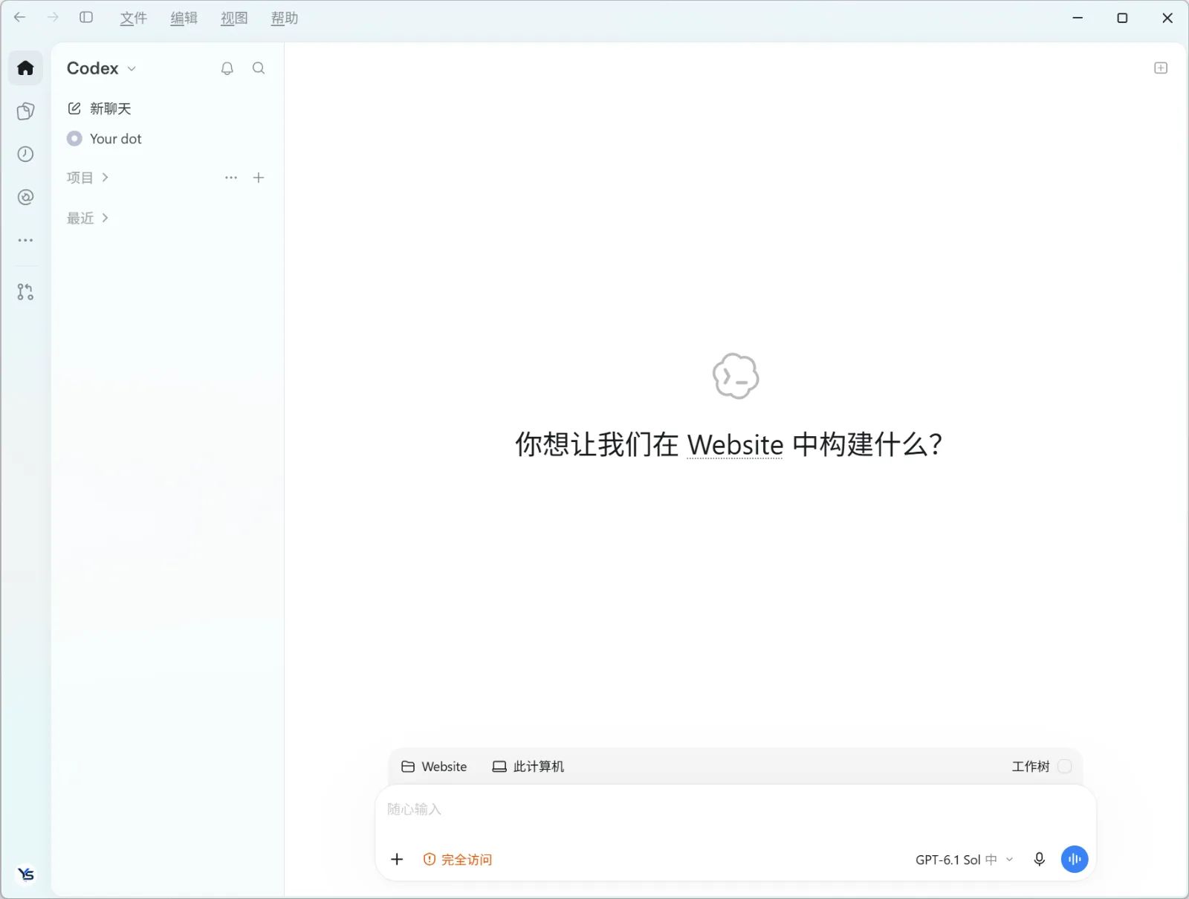
Task: Open the 完全访问 permissions selector
Action: (458, 860)
